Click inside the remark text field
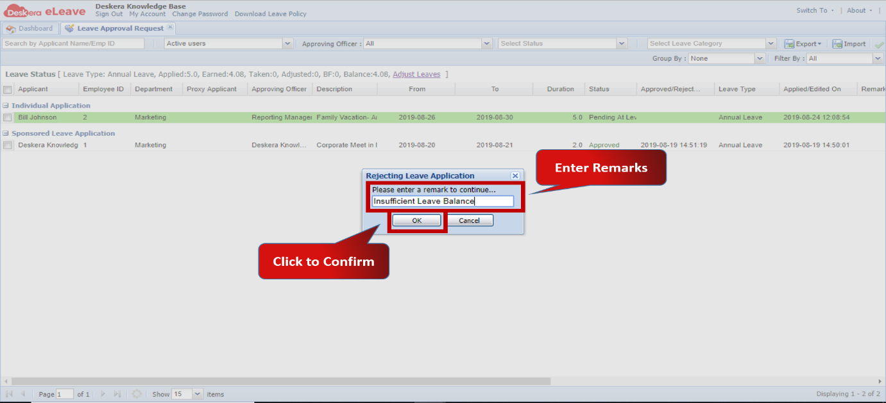Image resolution: width=886 pixels, height=403 pixels. click(x=444, y=201)
